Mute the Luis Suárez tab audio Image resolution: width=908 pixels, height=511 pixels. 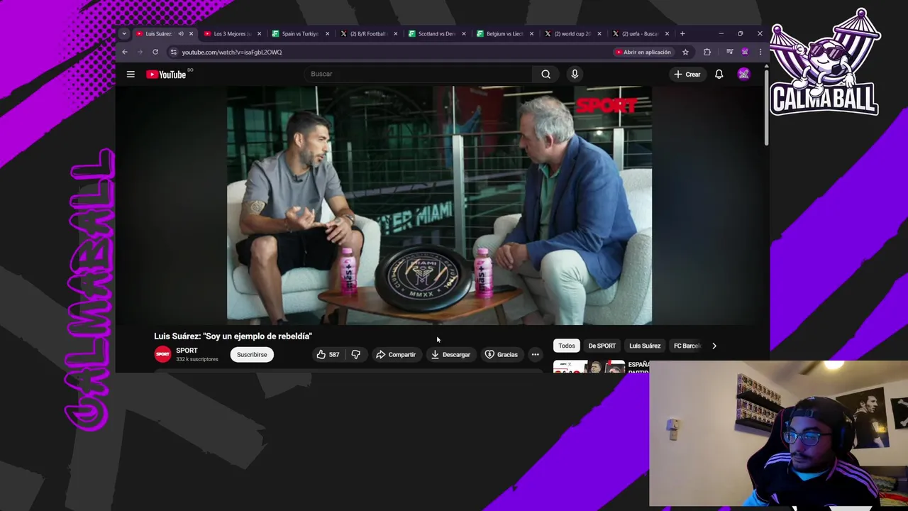(x=180, y=33)
